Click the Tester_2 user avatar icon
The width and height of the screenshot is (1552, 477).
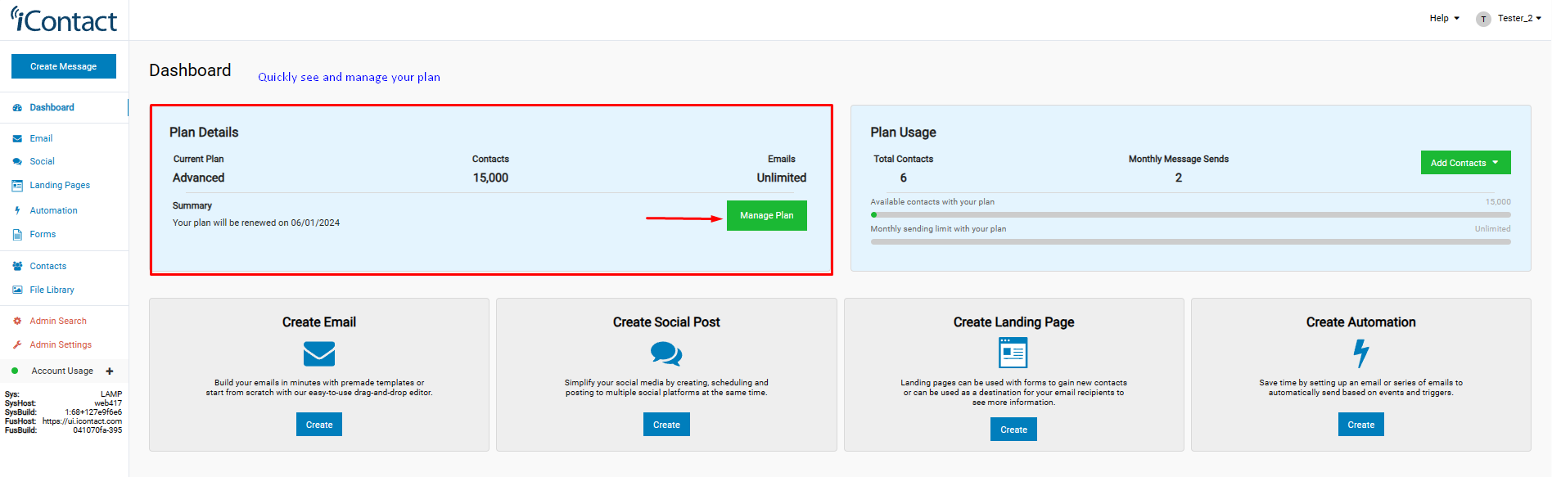click(1483, 19)
